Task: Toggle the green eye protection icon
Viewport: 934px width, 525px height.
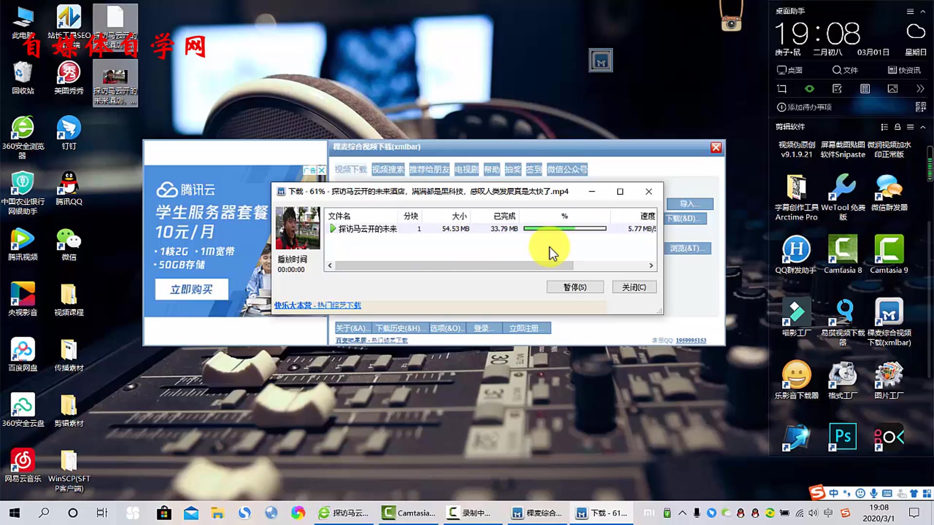Action: [x=809, y=89]
